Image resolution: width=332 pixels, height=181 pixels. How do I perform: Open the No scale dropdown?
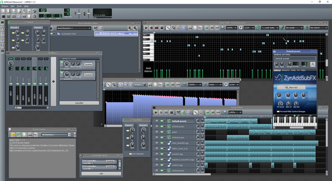[x=293, y=28]
